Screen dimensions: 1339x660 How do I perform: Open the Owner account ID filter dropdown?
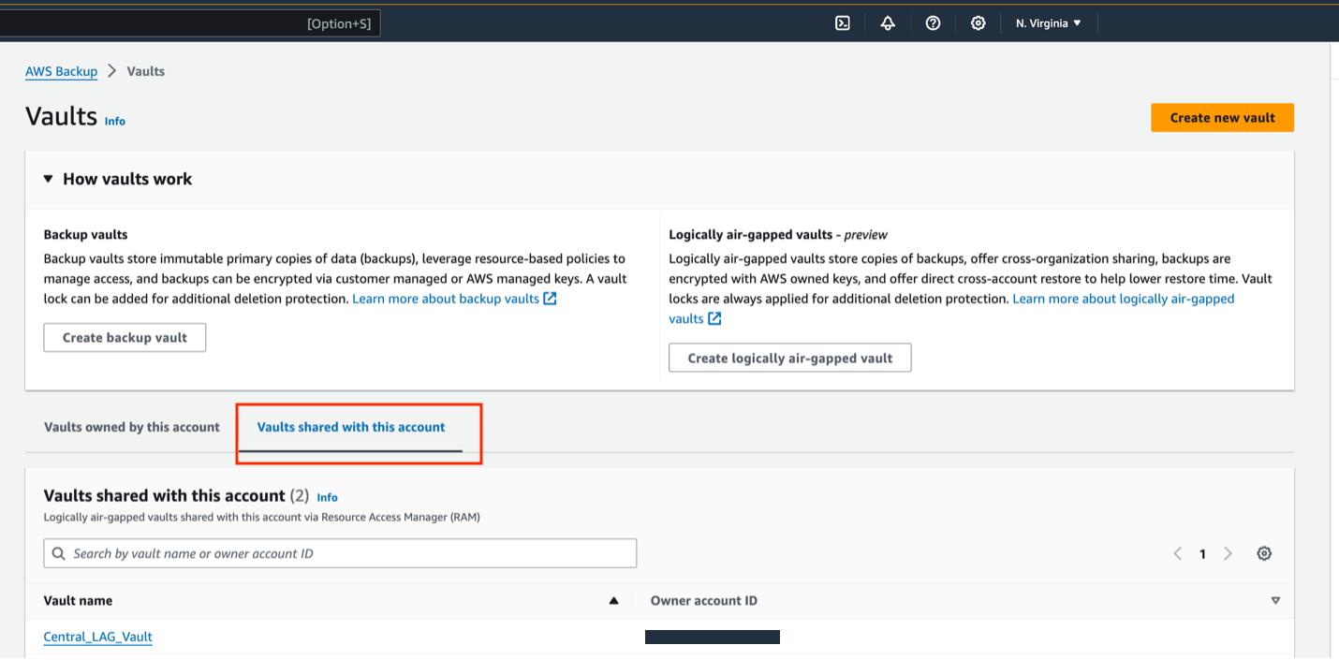pos(1275,600)
